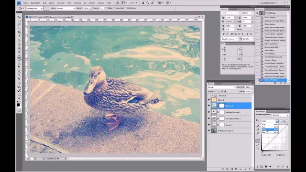Select the pencil draw-curve icon

258,145
